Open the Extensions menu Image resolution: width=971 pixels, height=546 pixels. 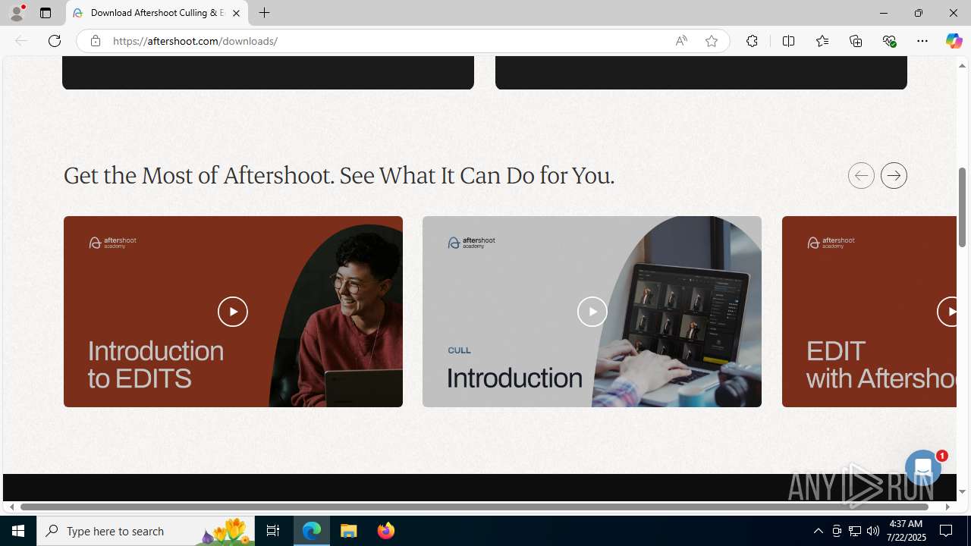(x=752, y=41)
